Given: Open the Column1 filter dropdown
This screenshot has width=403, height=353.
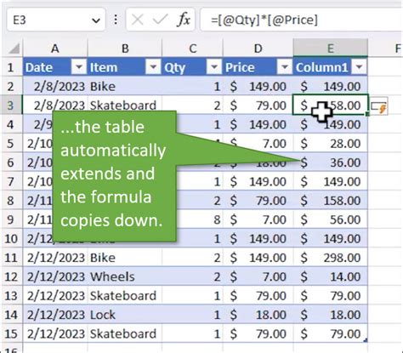Looking at the screenshot, I should [x=359, y=67].
